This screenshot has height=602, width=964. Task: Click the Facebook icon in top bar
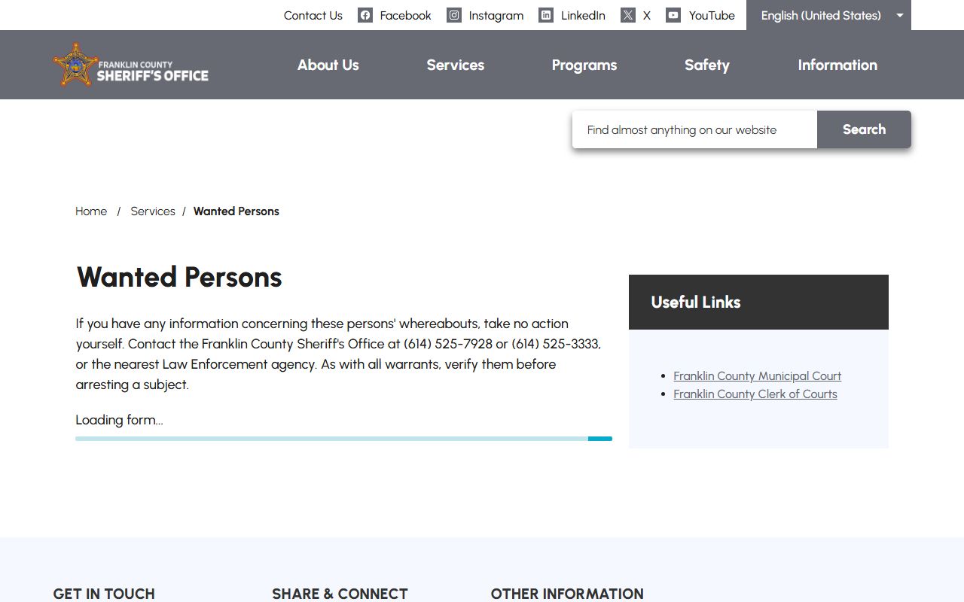click(365, 15)
